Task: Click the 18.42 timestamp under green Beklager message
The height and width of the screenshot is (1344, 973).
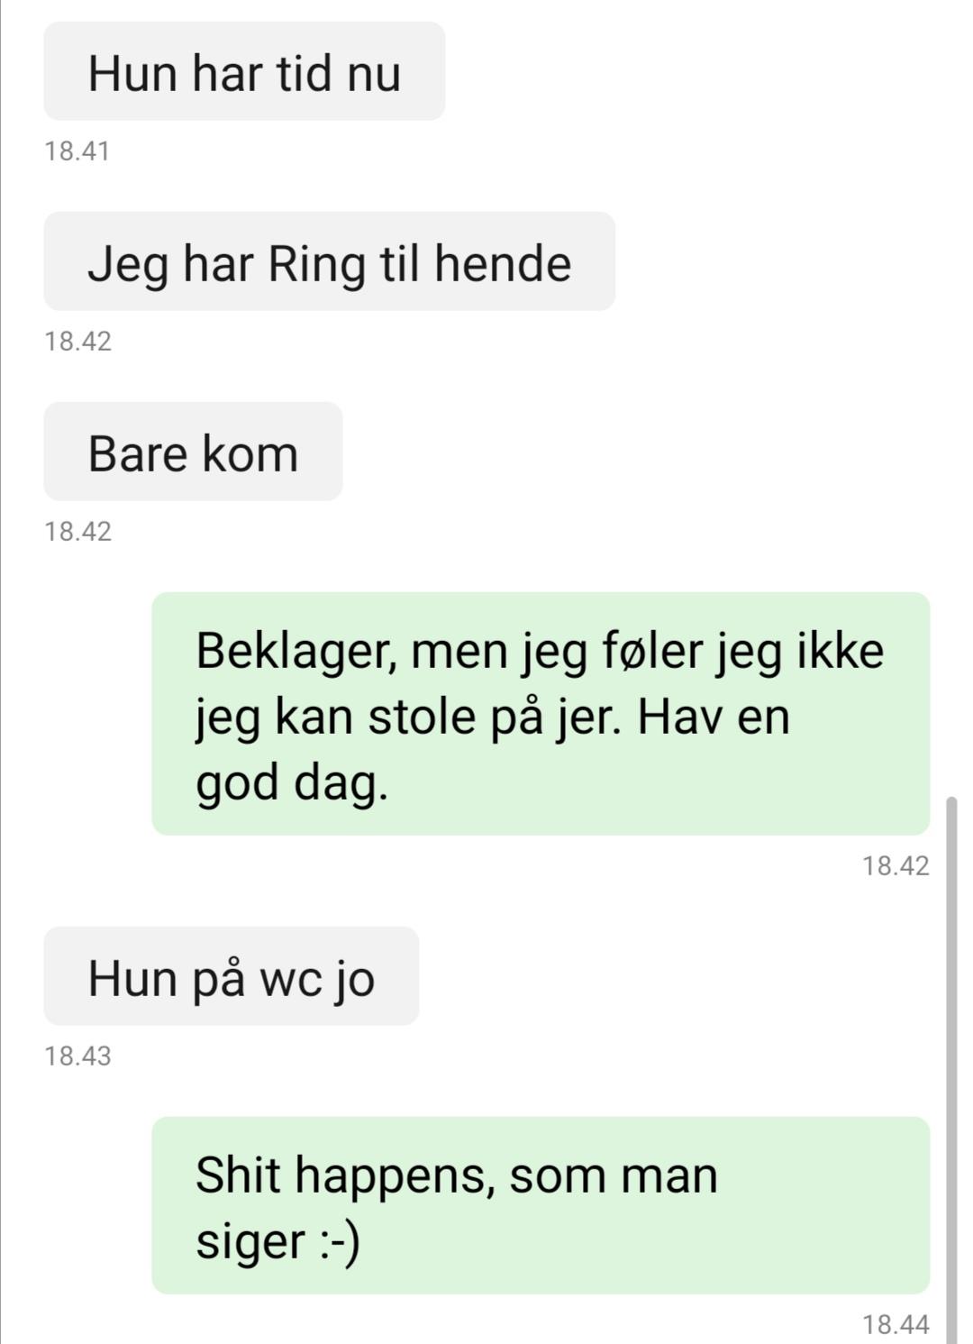Action: click(x=896, y=865)
